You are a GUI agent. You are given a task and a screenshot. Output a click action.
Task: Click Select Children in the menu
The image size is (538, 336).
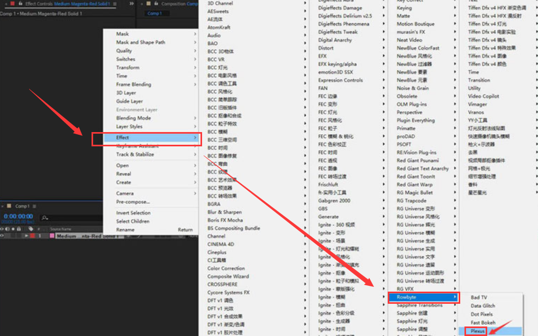coord(151,221)
